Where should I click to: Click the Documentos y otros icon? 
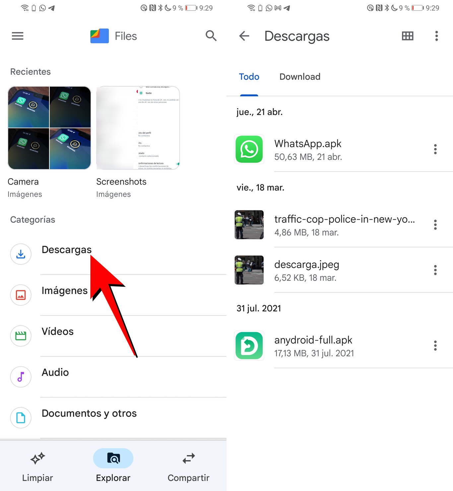click(x=21, y=418)
